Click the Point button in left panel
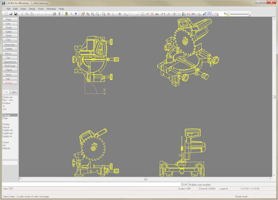Screen dimensions: 278x200 click(x=10, y=19)
